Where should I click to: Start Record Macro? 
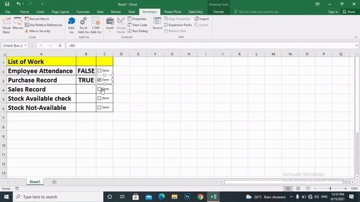click(x=37, y=19)
